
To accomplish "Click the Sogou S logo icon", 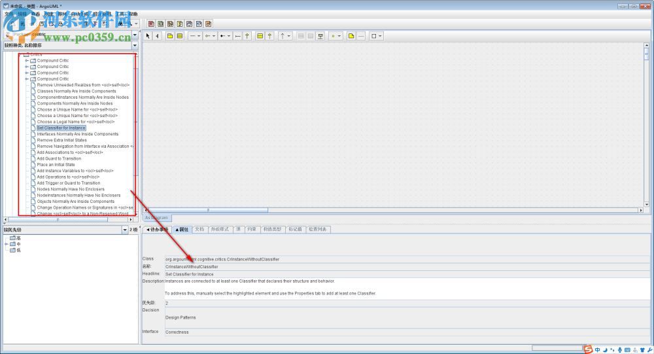I will pos(588,349).
